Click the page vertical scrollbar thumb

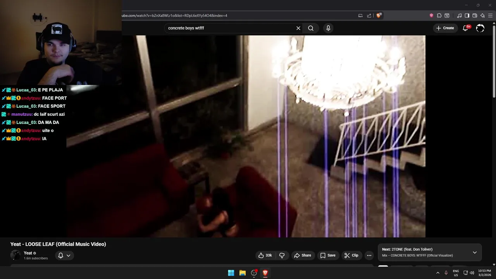click(x=494, y=62)
